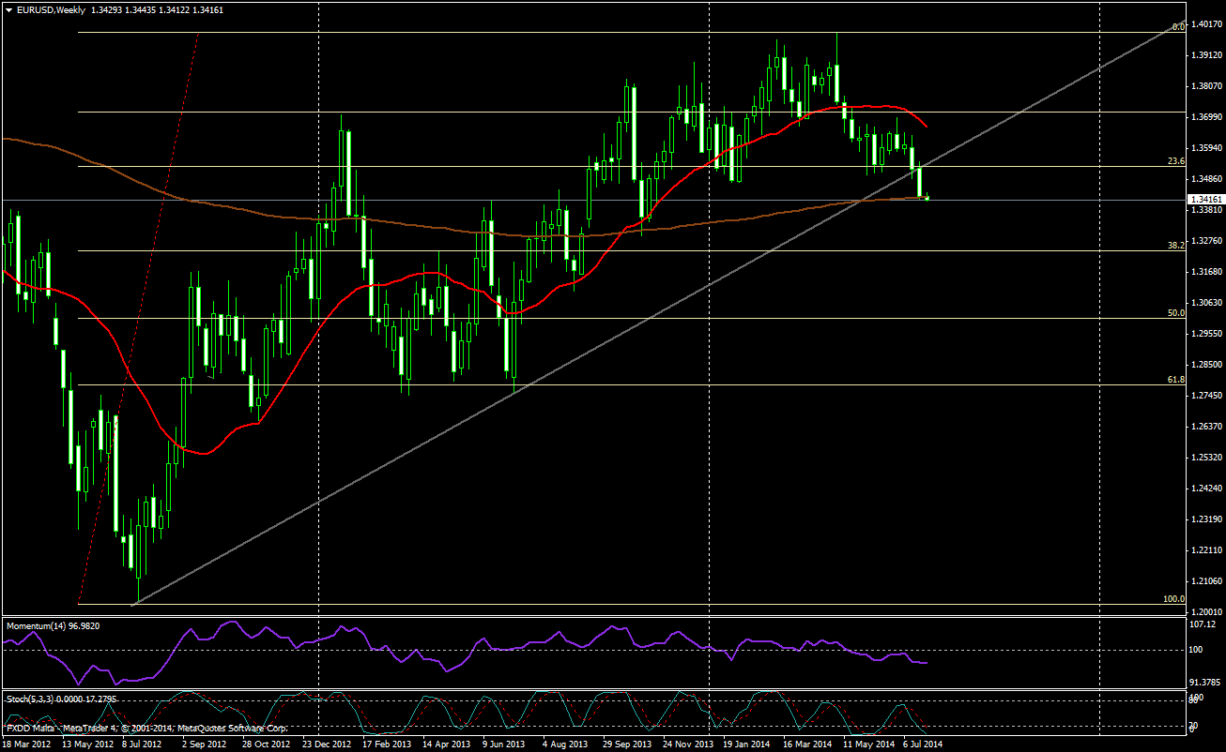Select the current price tag 1.34161
The image size is (1226, 752).
click(x=1204, y=199)
